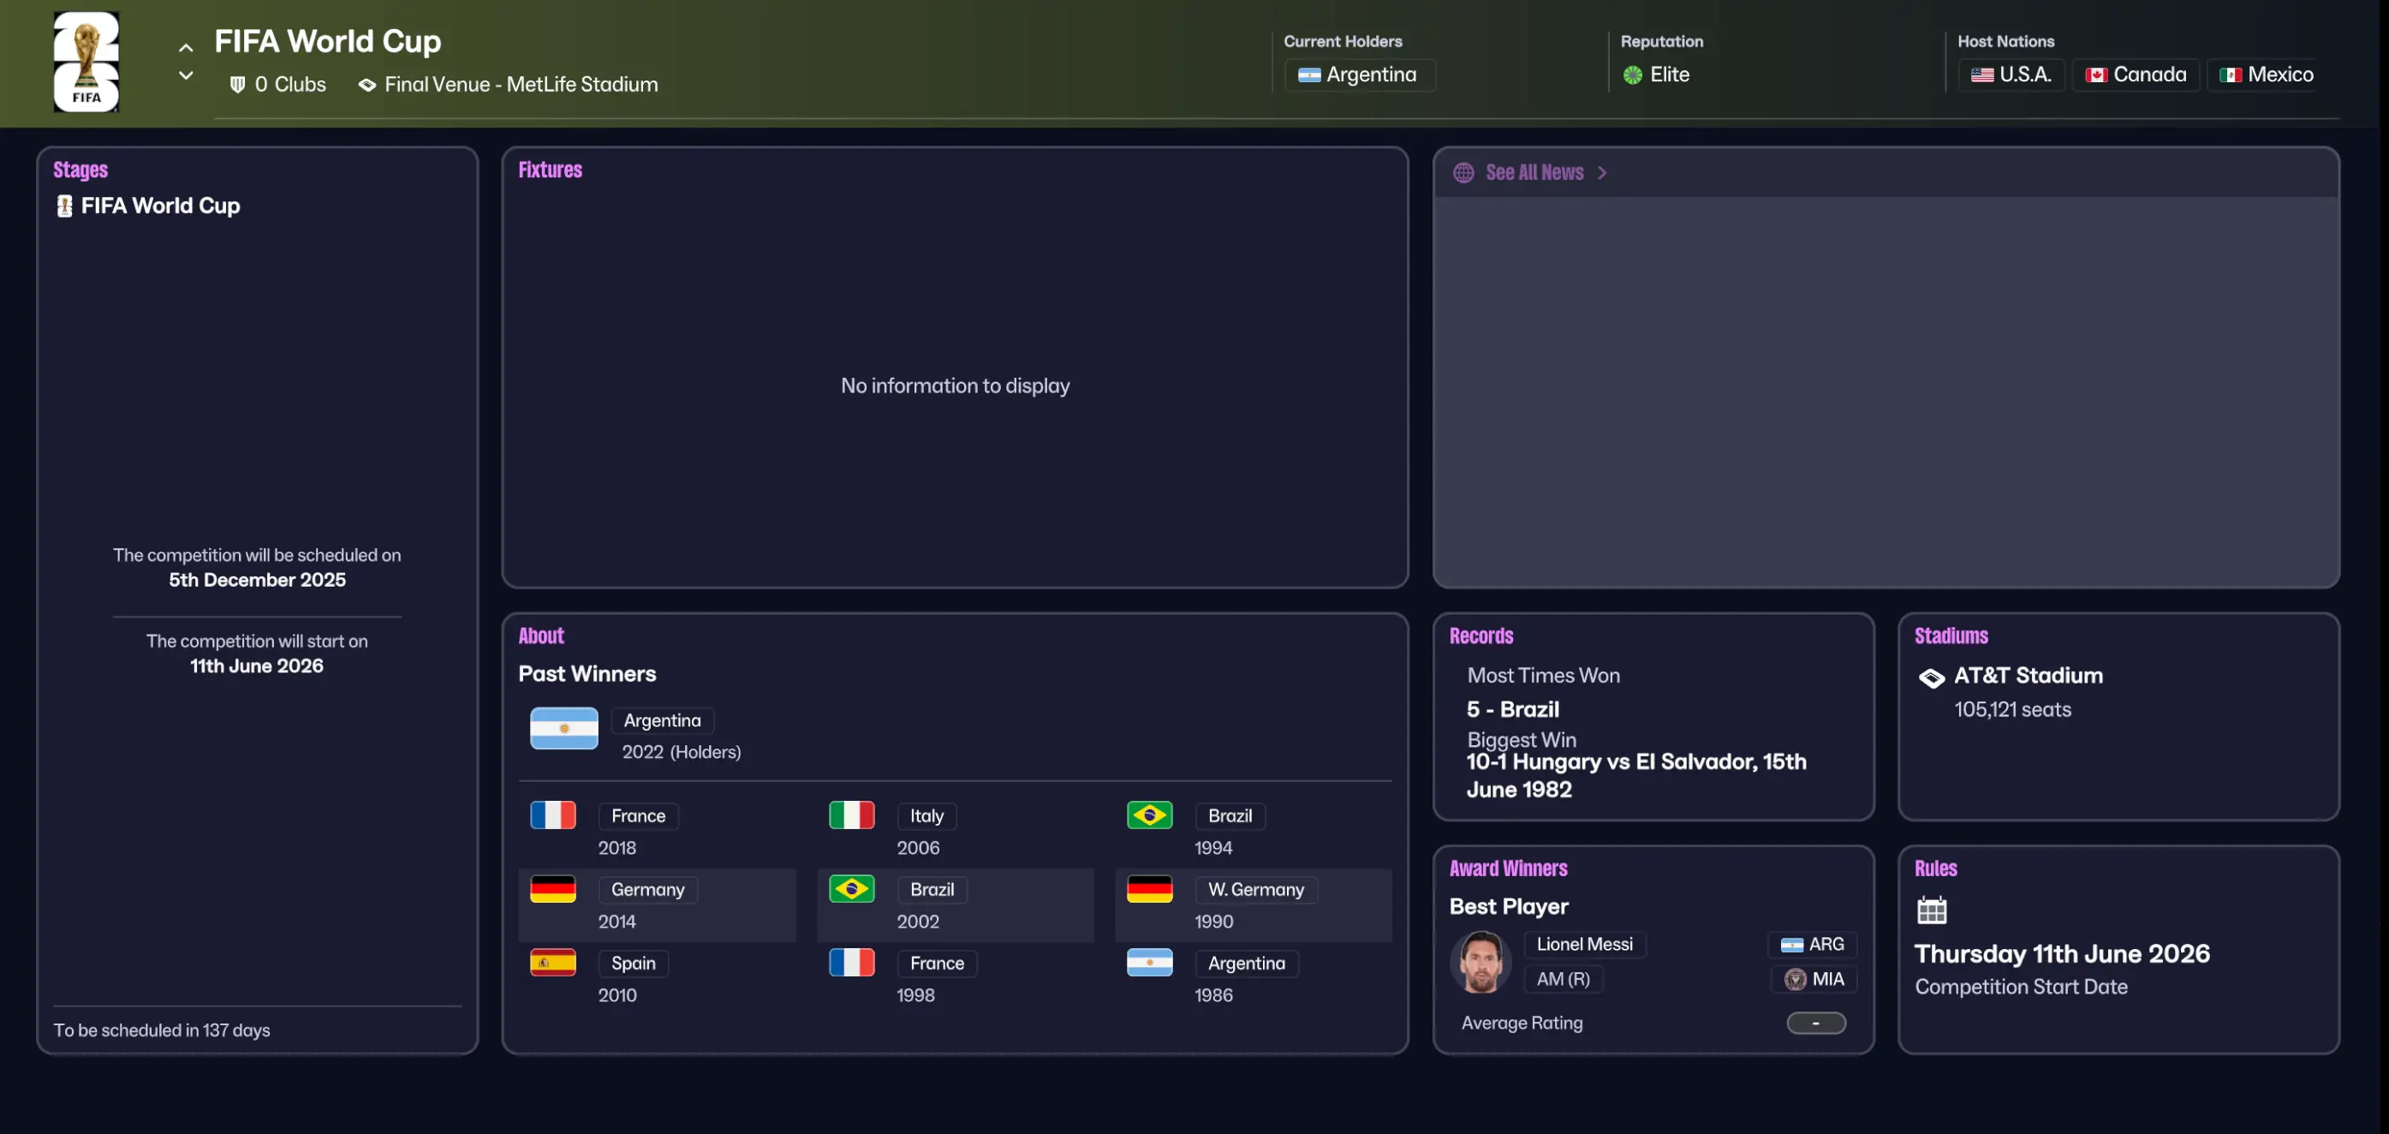The image size is (2389, 1134).
Task: Click the calendar icon in Rules
Action: (1932, 910)
